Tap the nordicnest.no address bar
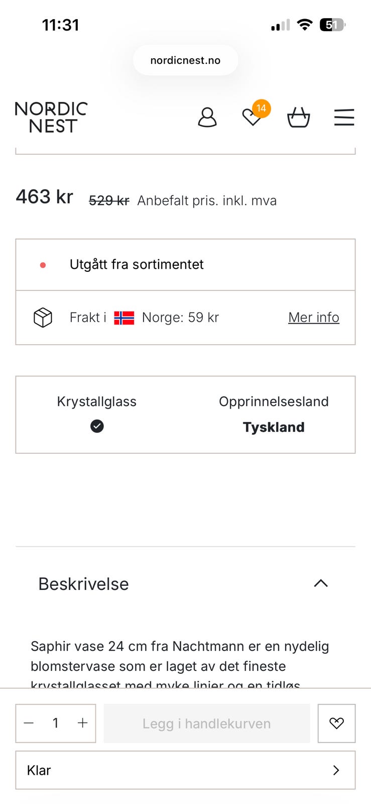 coord(185,60)
